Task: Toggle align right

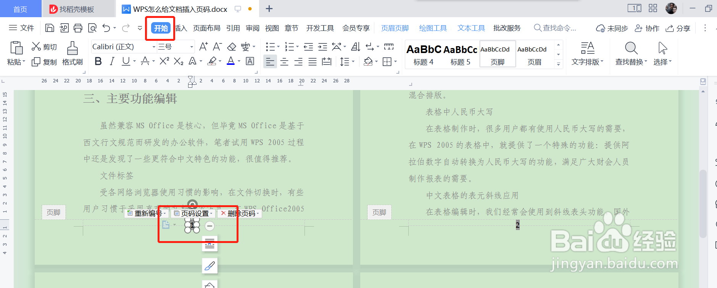Action: (x=298, y=61)
